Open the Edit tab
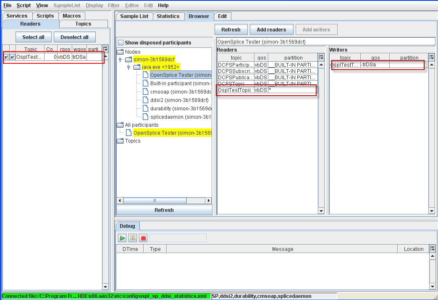This screenshot has width=438, height=300. point(222,16)
